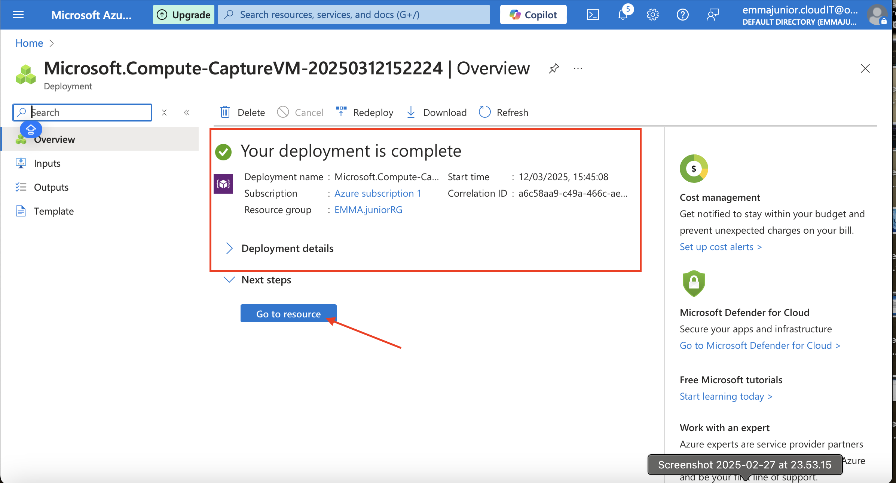Screen dimensions: 896x483
Task: Open the EMMA.juniorRG resource group link
Action: coord(369,210)
